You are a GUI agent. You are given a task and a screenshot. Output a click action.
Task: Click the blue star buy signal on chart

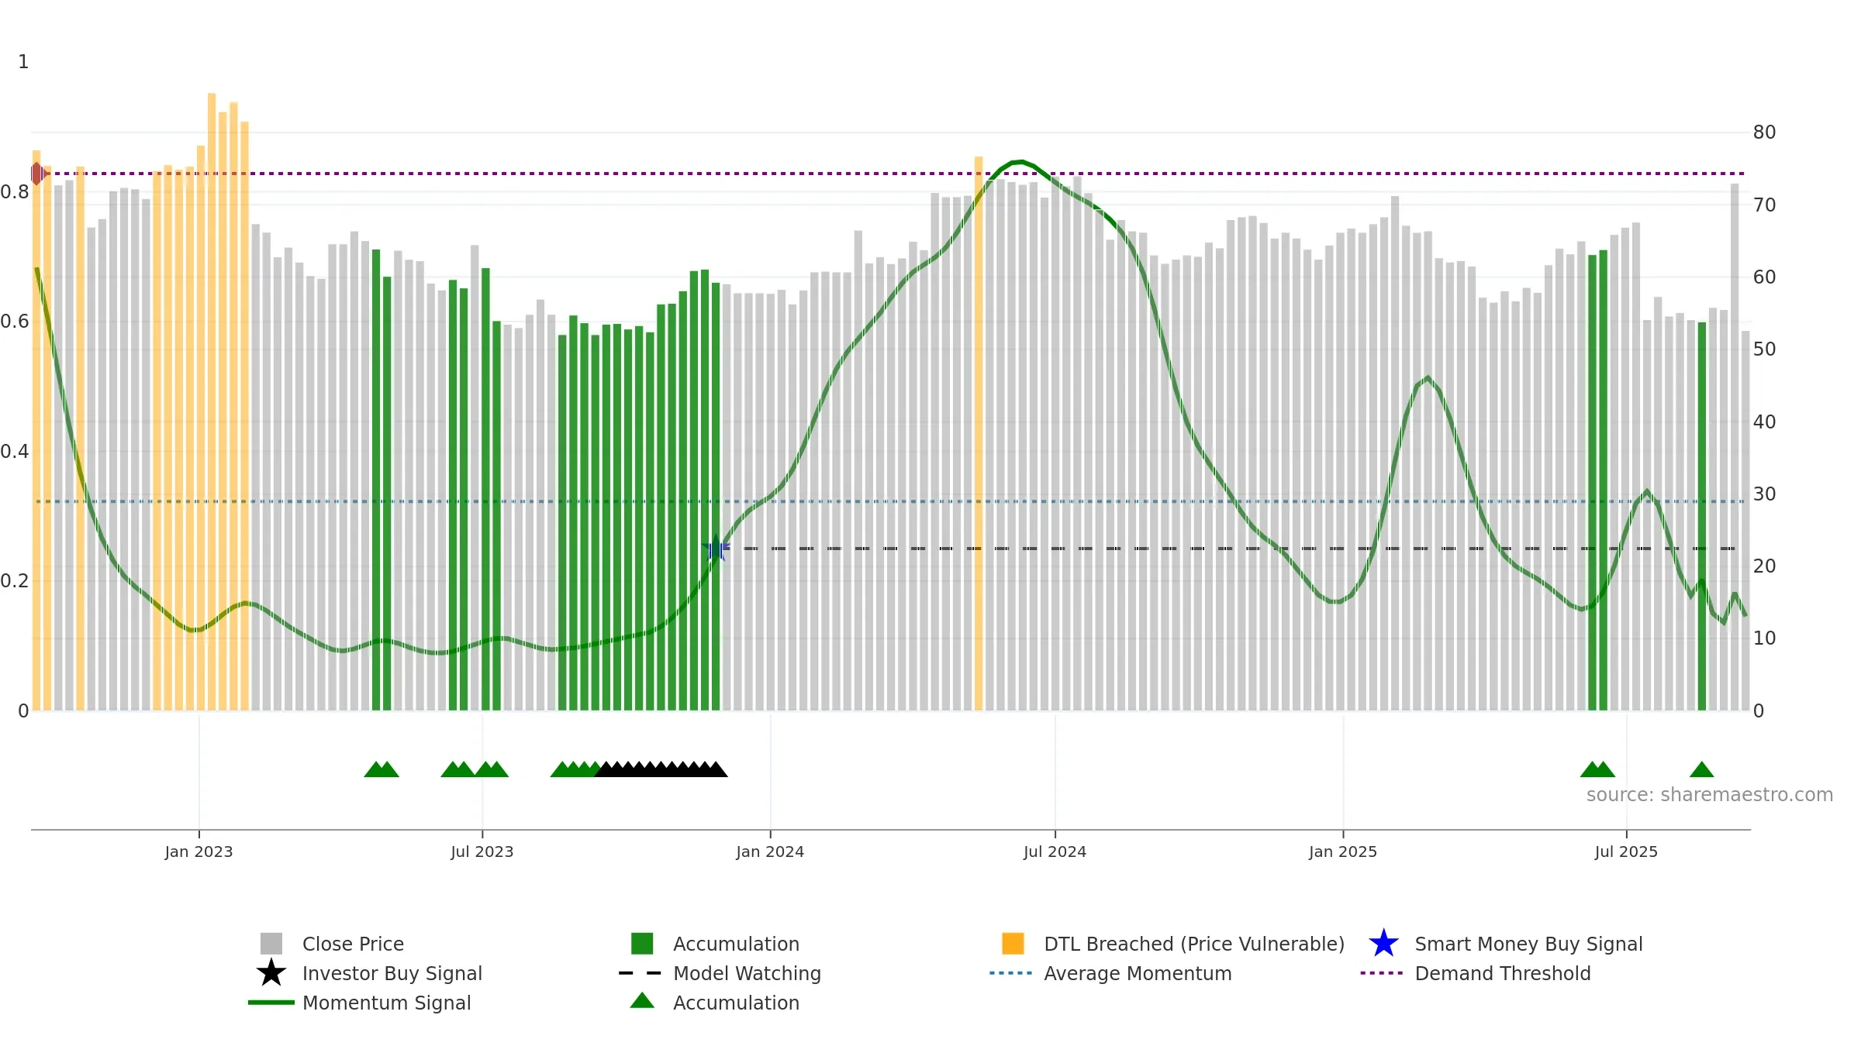pyautogui.click(x=716, y=549)
